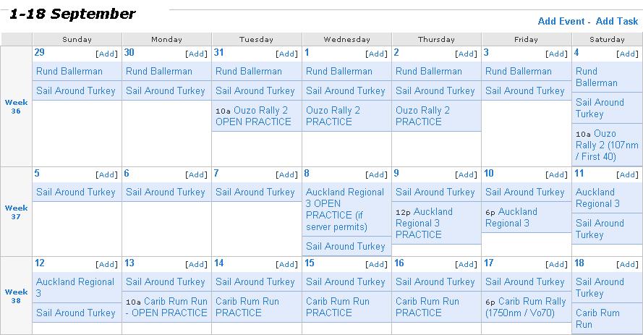The image size is (643, 335).
Task: Click Add on Monday the 13th
Action: pyautogui.click(x=197, y=265)
